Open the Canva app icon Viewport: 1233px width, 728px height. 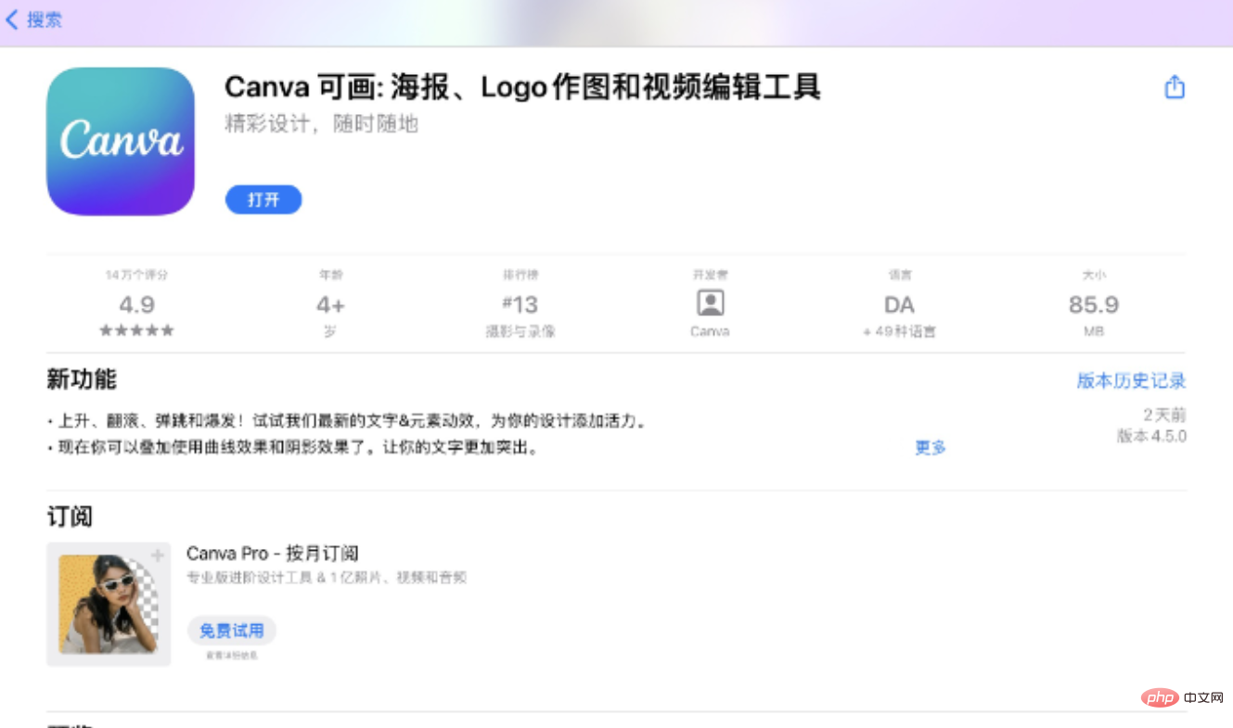click(121, 141)
